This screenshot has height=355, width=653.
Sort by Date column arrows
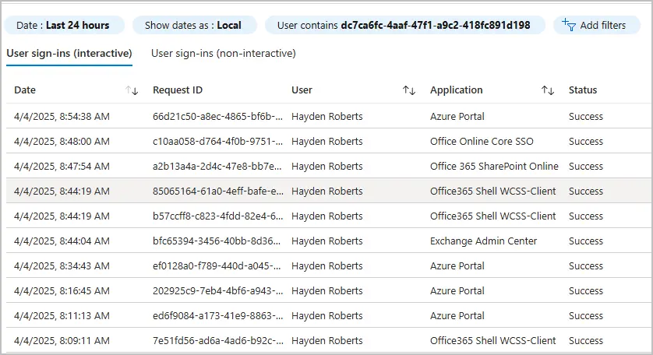coord(132,90)
